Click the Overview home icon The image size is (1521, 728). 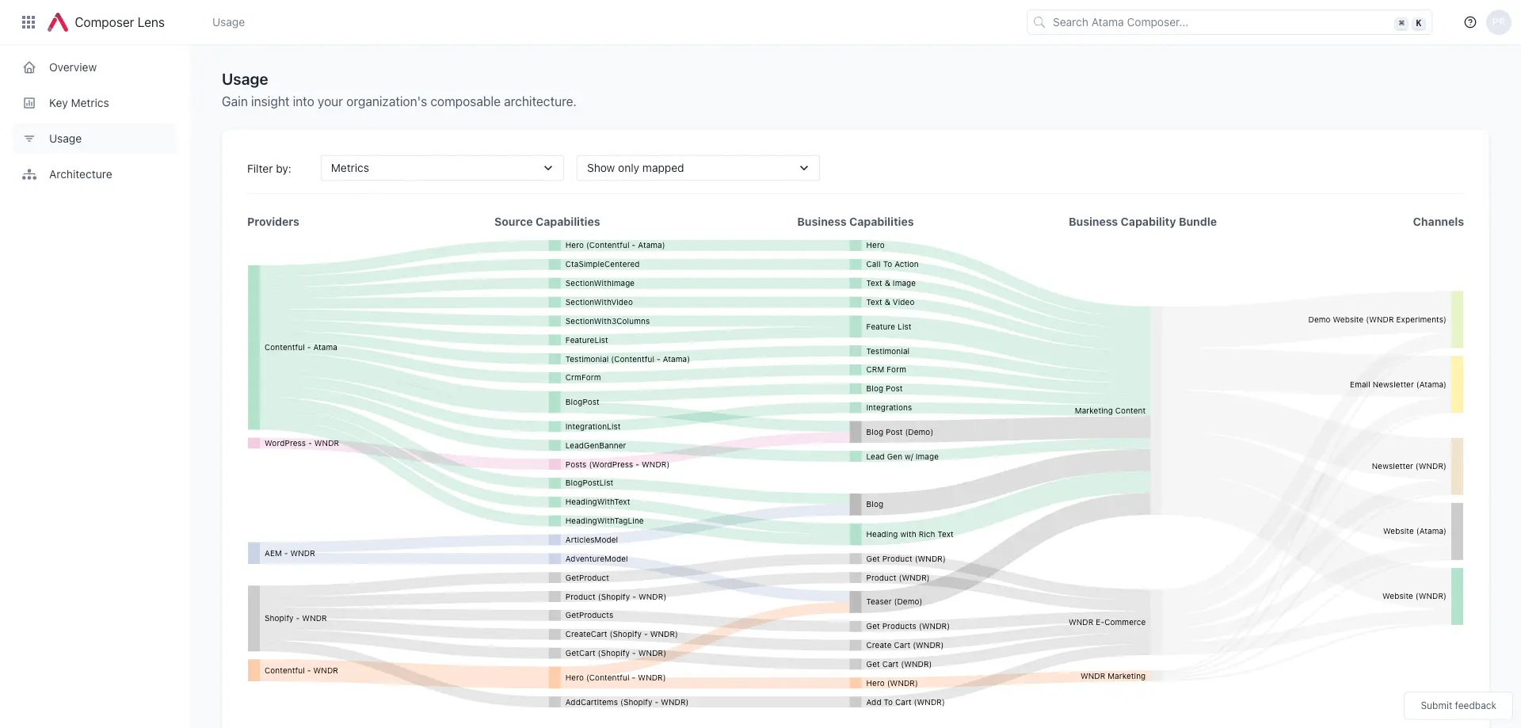coord(29,67)
